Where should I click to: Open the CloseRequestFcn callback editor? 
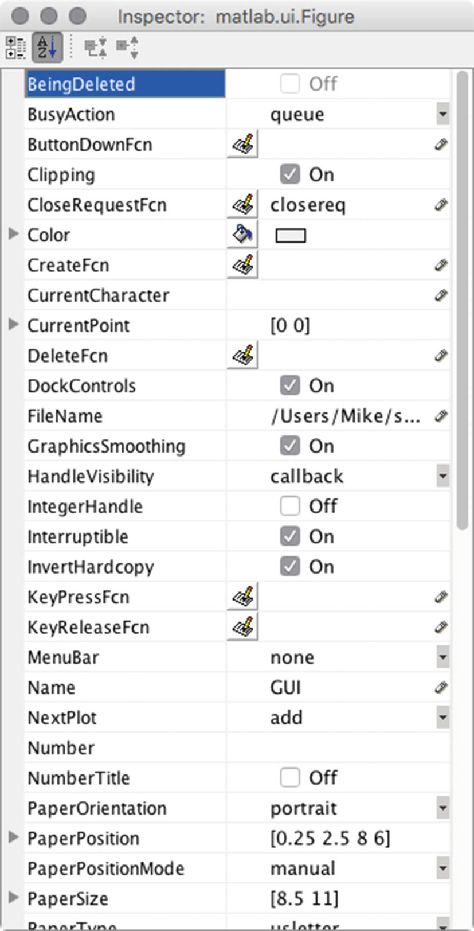click(x=241, y=205)
